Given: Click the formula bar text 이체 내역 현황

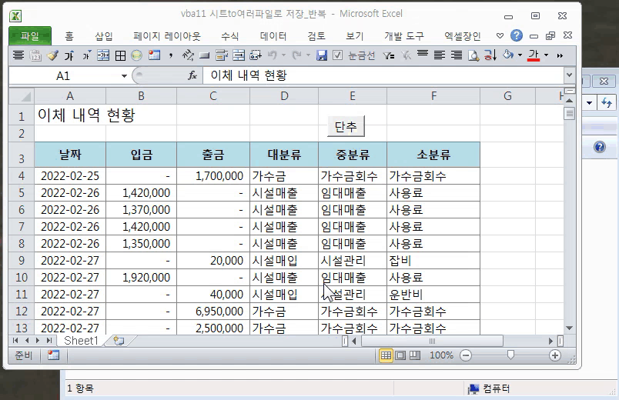Looking at the screenshot, I should point(249,75).
